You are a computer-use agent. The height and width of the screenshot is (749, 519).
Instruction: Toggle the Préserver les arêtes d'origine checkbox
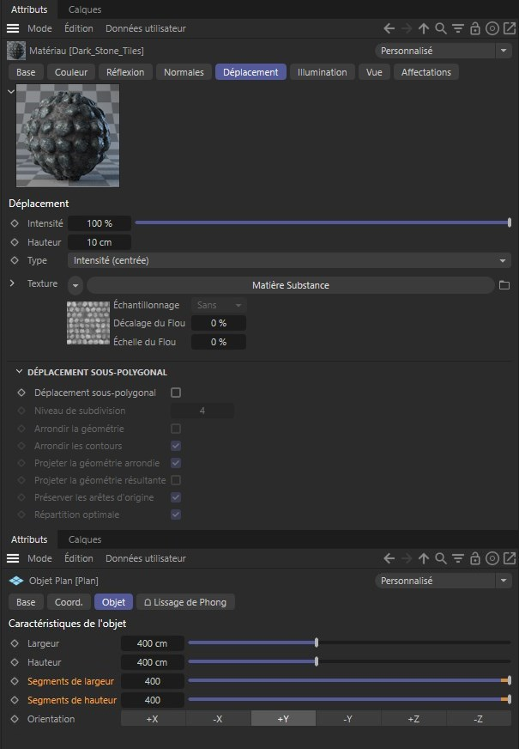(176, 497)
